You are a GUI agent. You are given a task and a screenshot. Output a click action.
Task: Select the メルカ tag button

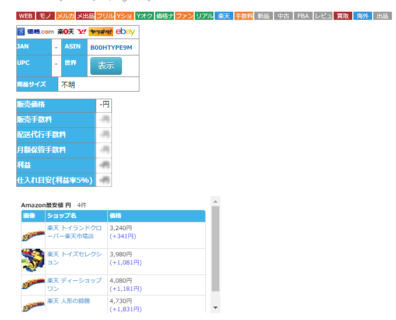(x=65, y=16)
